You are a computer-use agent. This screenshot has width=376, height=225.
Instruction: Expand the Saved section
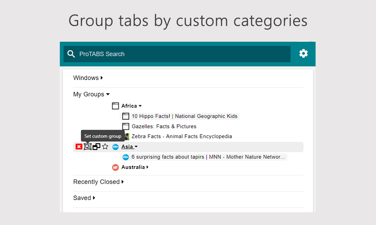click(84, 198)
